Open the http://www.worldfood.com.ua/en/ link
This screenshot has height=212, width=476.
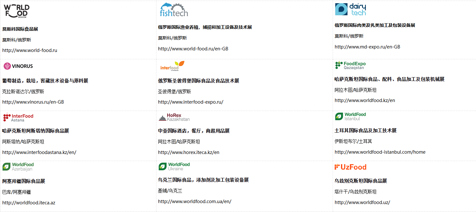[x=195, y=201]
